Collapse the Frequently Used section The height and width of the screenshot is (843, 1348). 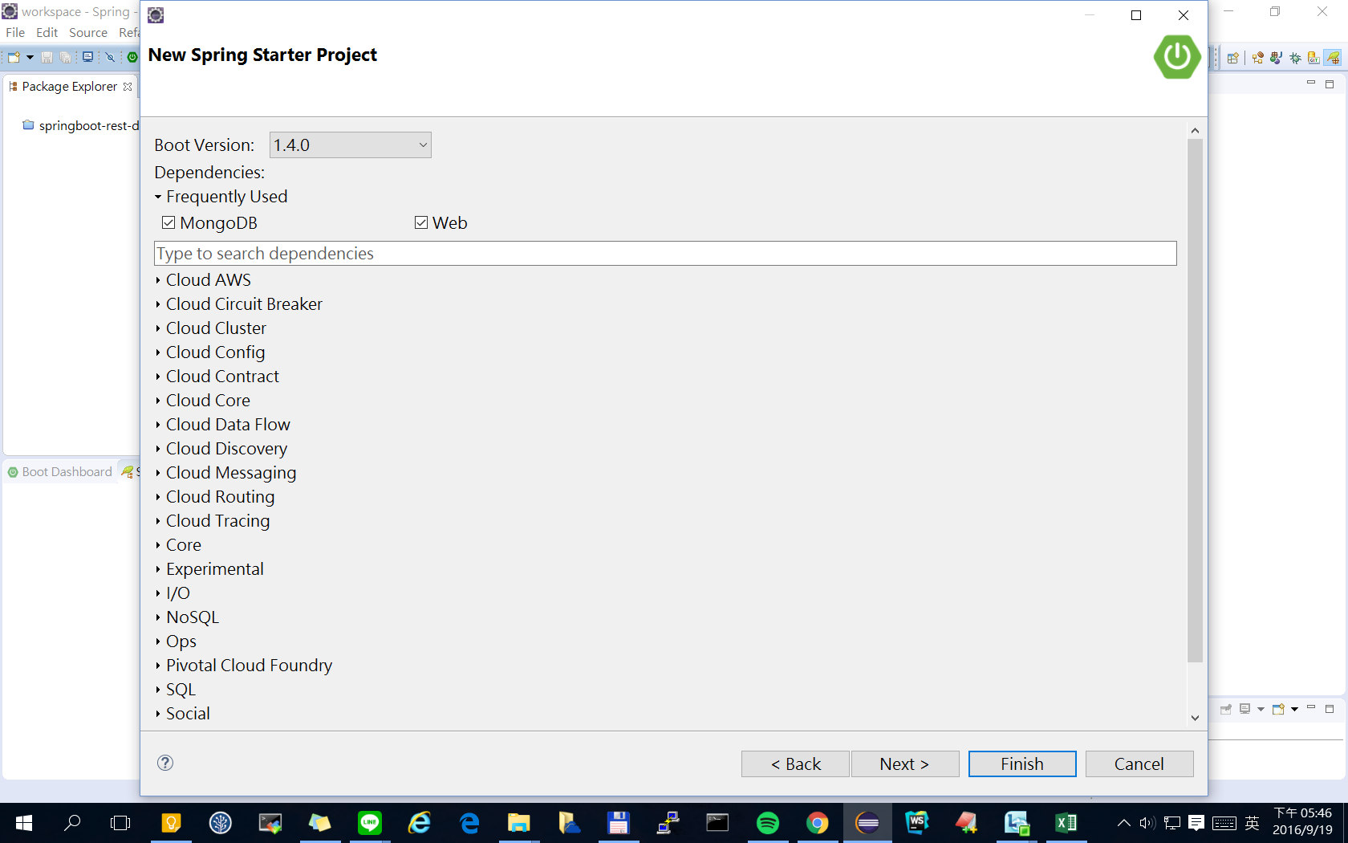(158, 197)
